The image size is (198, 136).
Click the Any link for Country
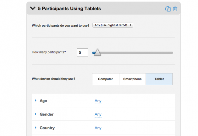pos(98,128)
